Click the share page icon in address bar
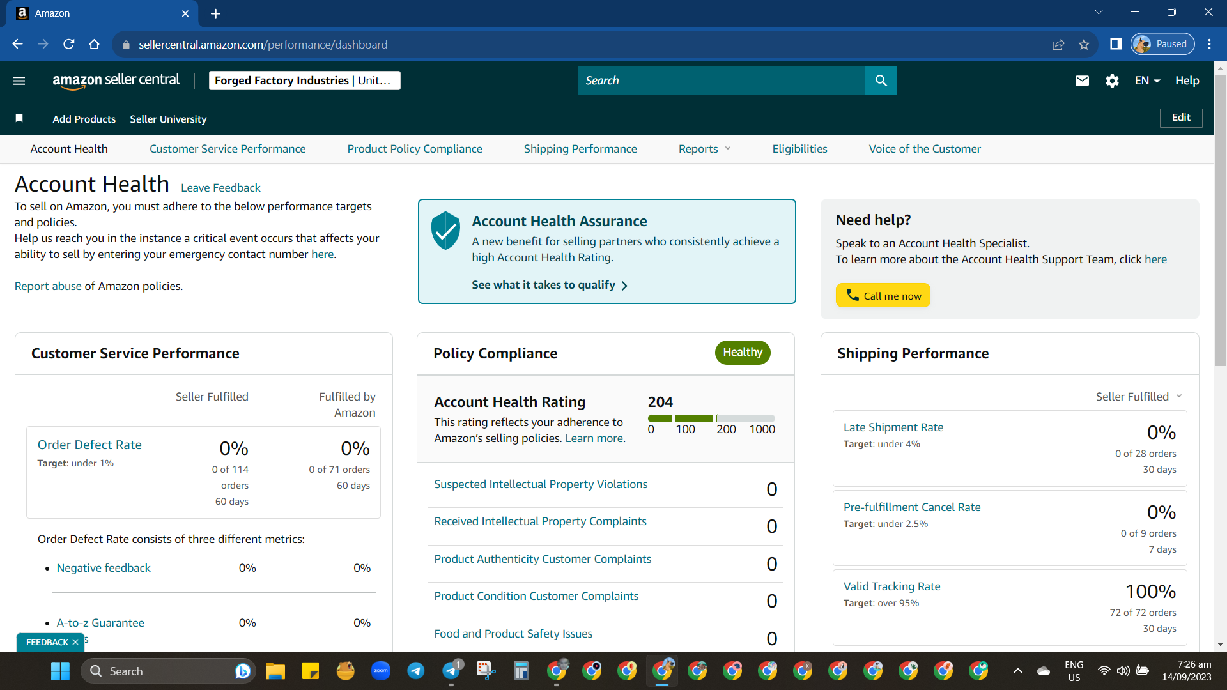The image size is (1227, 690). pos(1058,44)
